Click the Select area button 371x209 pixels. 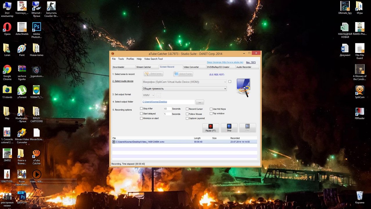(154, 74)
